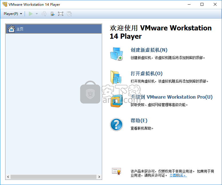Click the 打开虚拟机(O) link
Viewport: 222px width, 185px height.
click(146, 73)
